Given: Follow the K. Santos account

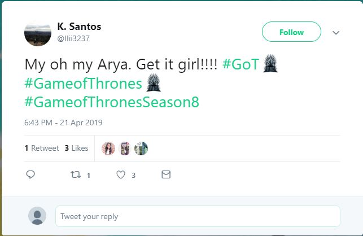Looking at the screenshot, I should (x=291, y=32).
